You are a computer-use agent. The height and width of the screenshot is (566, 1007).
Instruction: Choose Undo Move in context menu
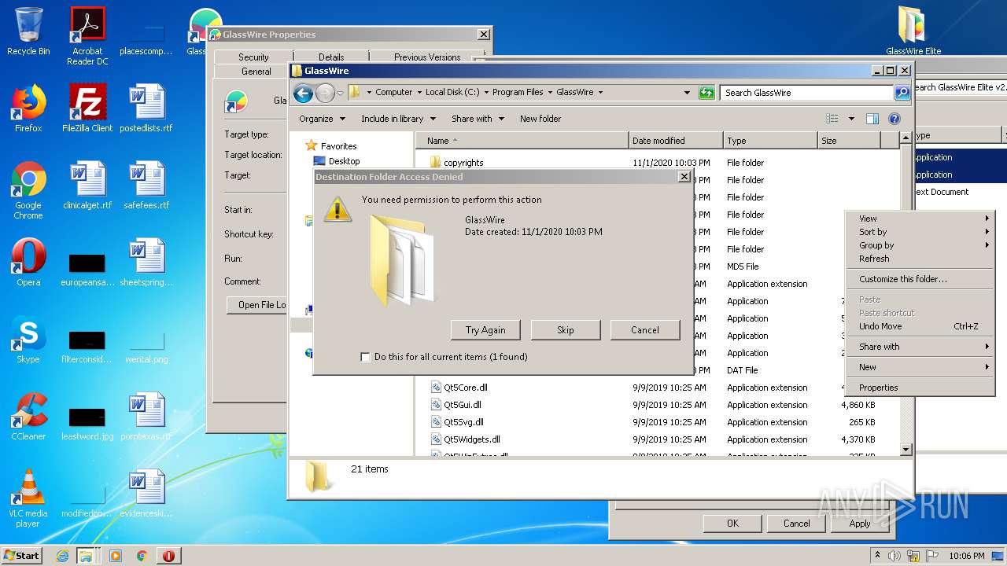coord(921,326)
